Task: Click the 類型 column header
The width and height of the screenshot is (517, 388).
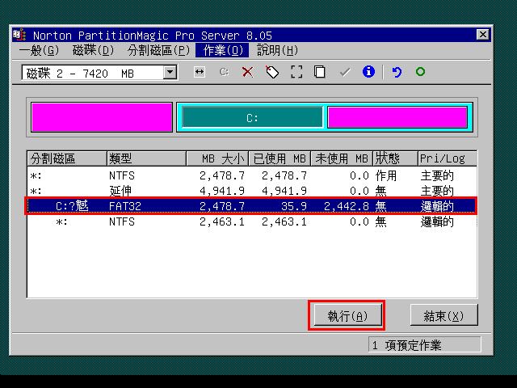Action: (x=147, y=158)
